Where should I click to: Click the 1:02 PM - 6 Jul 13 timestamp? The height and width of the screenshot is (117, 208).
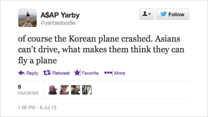37,108
